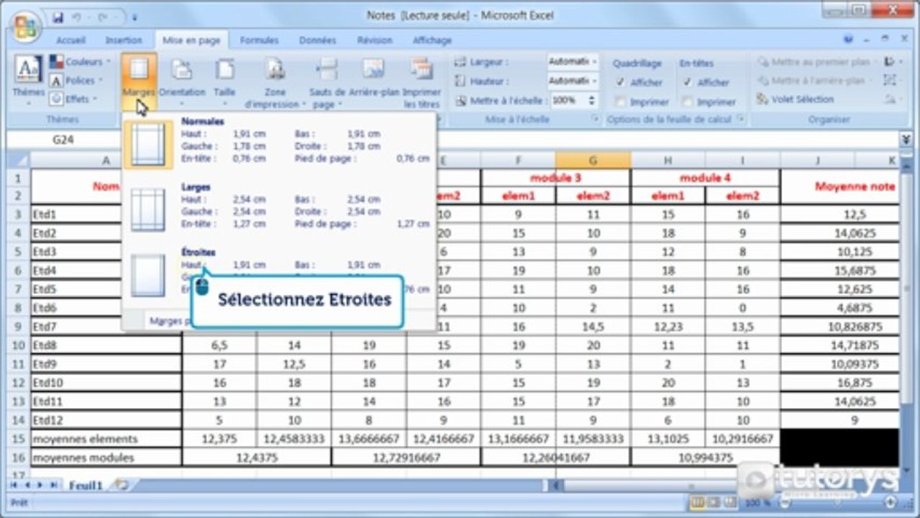Viewport: 920px width, 518px height.
Task: Select row 10 header
Action: 17,345
